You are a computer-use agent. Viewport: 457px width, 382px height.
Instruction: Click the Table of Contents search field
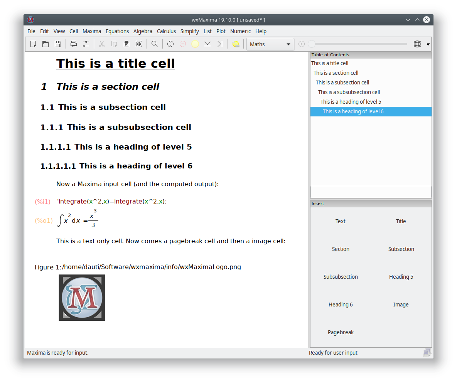point(371,192)
